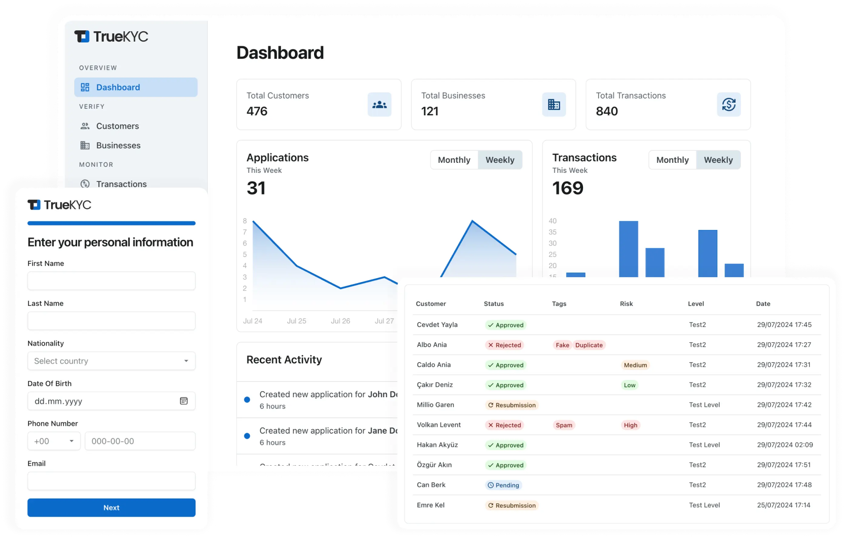Click the Customers people icon
Image resolution: width=845 pixels, height=538 pixels.
(x=85, y=126)
